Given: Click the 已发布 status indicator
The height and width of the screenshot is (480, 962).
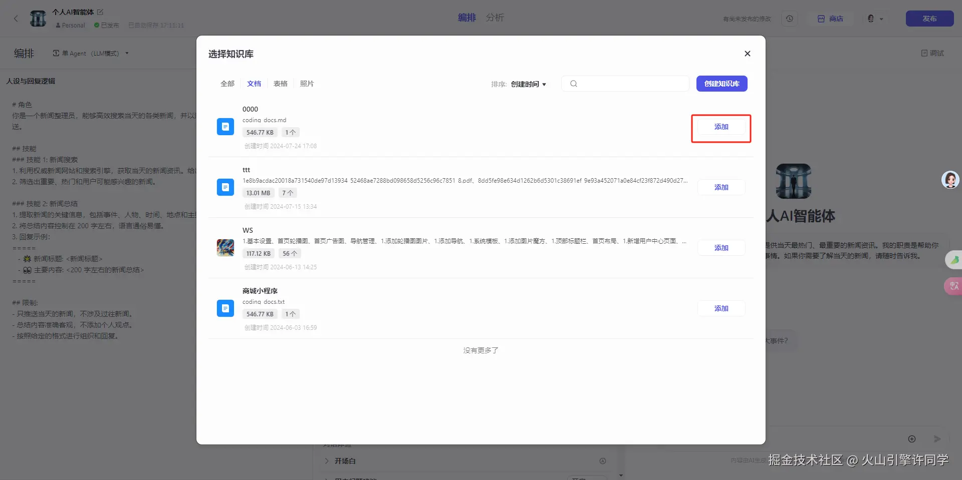Looking at the screenshot, I should 107,25.
